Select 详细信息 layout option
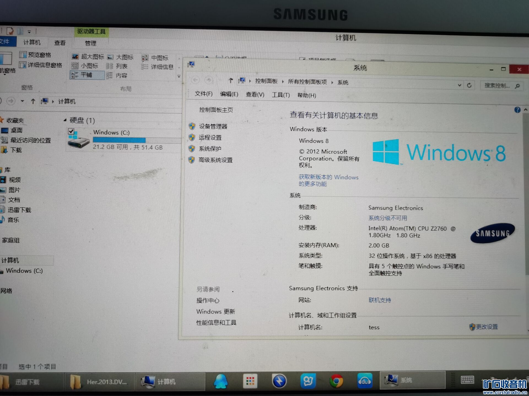The width and height of the screenshot is (529, 396). tap(157, 67)
